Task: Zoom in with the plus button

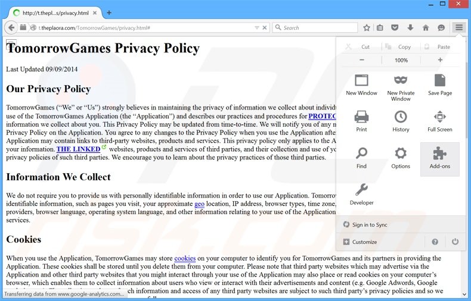Action: [440, 60]
